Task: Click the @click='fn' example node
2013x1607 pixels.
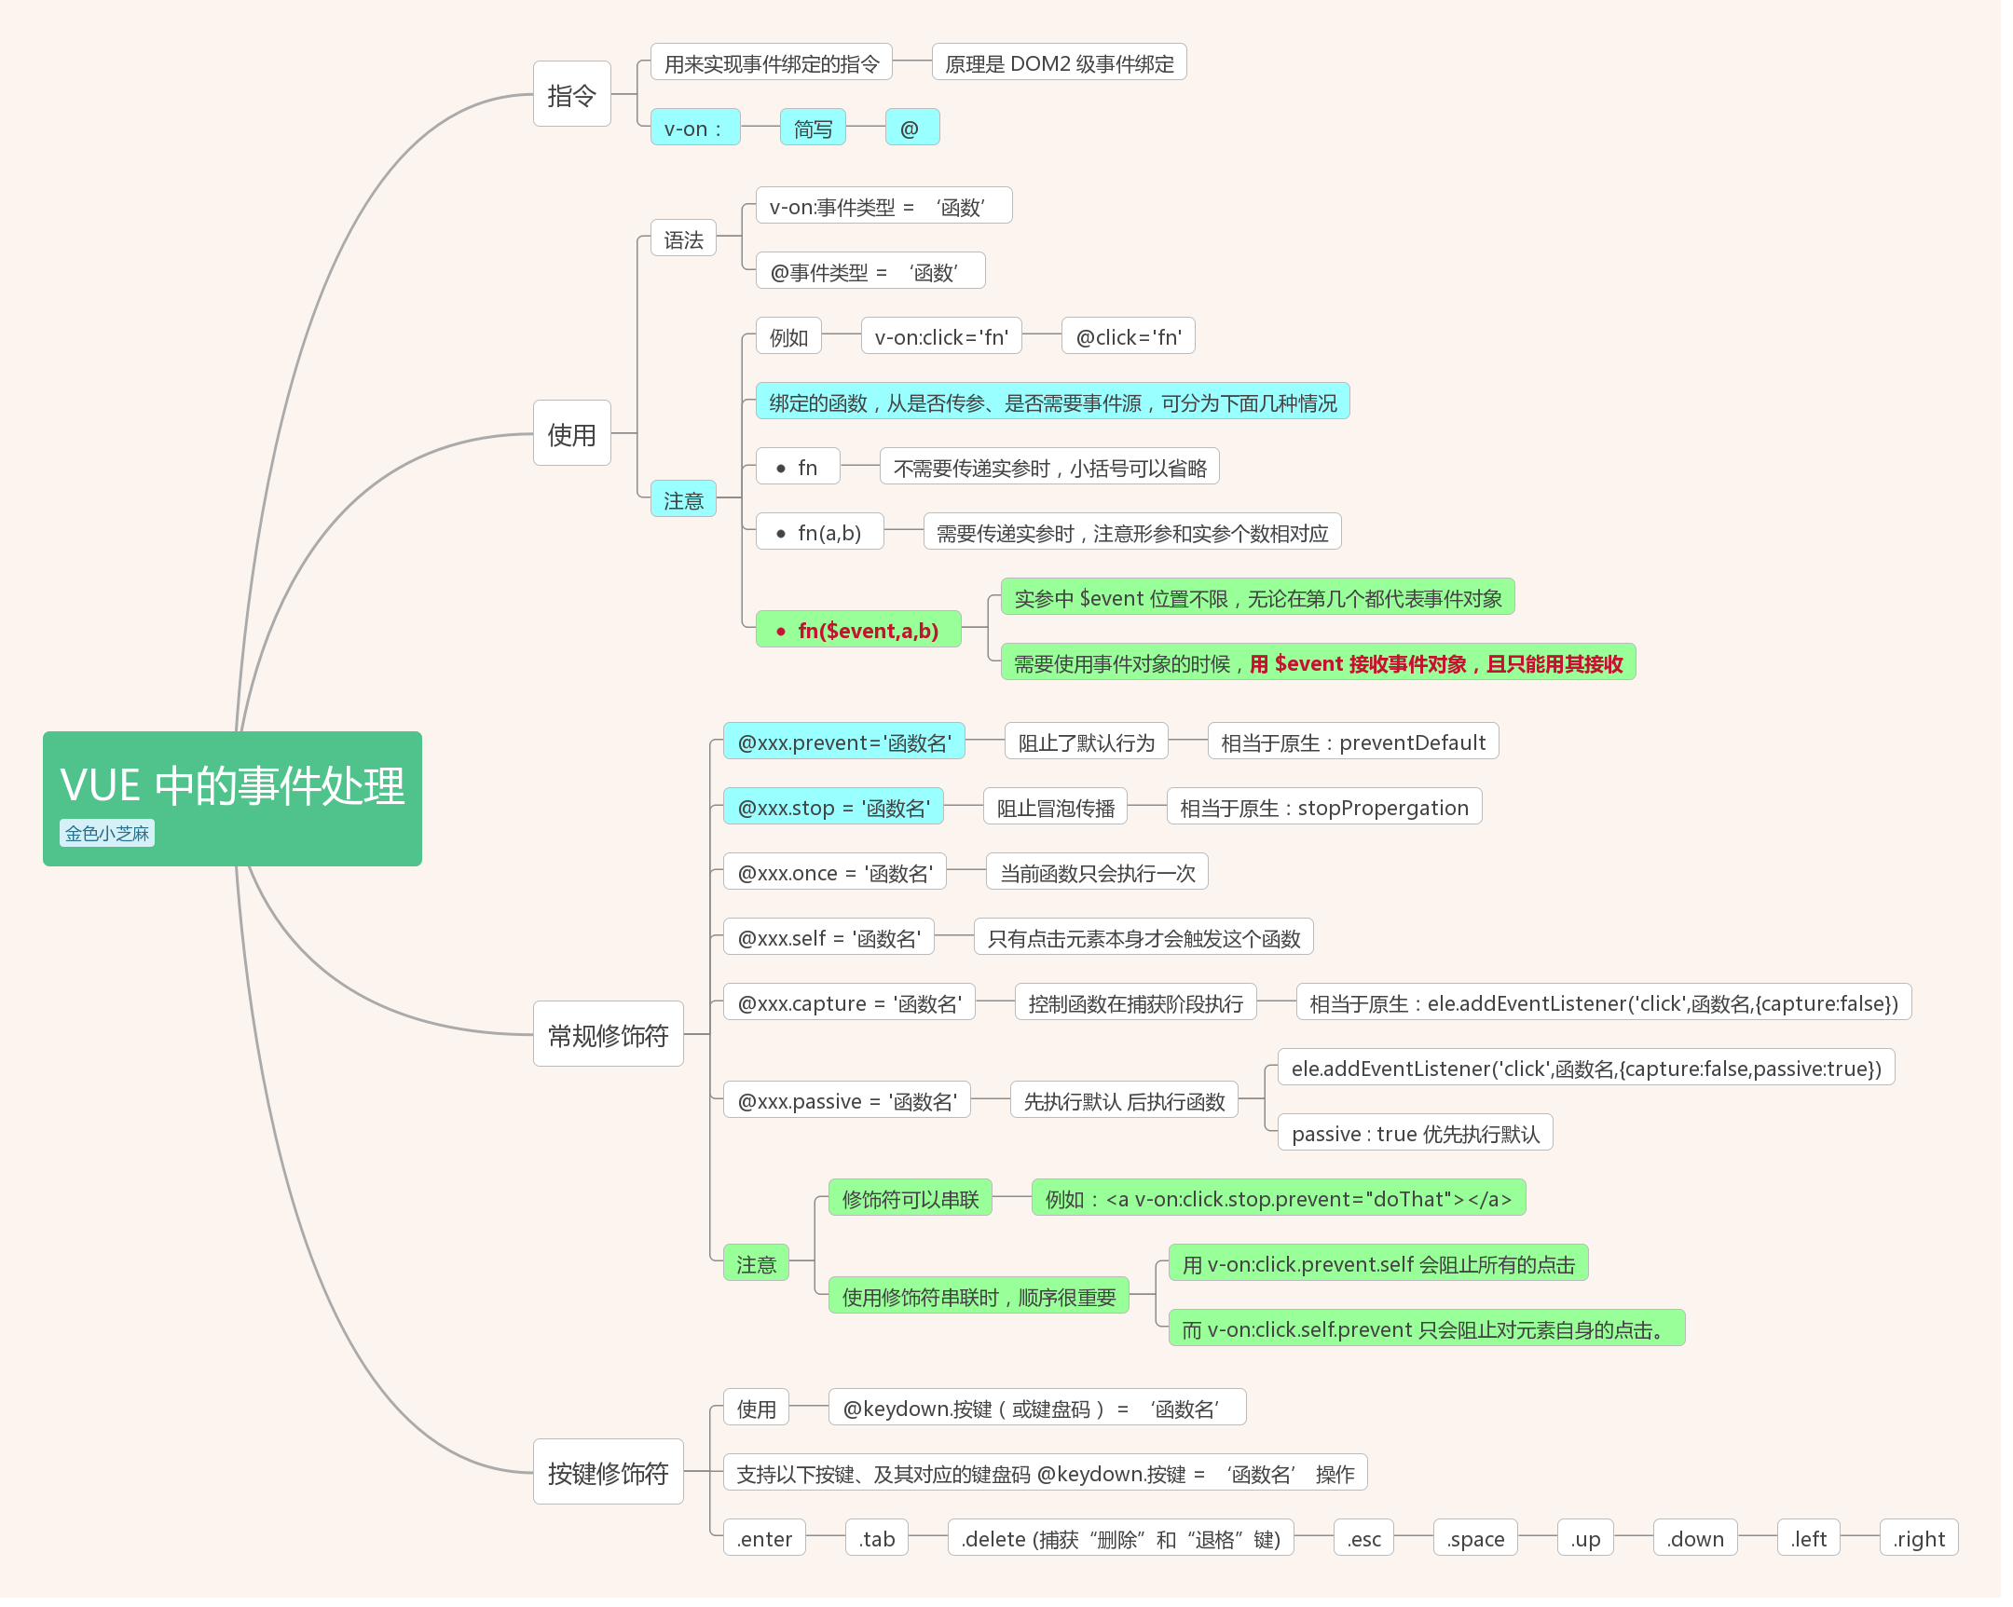Action: (x=1128, y=337)
